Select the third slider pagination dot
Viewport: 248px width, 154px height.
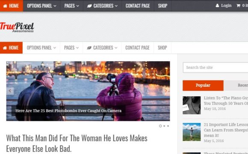pyautogui.click(x=168, y=126)
